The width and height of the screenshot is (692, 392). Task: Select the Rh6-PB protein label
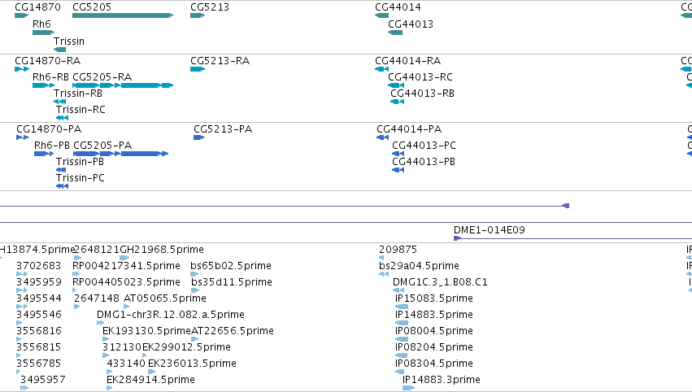click(52, 146)
